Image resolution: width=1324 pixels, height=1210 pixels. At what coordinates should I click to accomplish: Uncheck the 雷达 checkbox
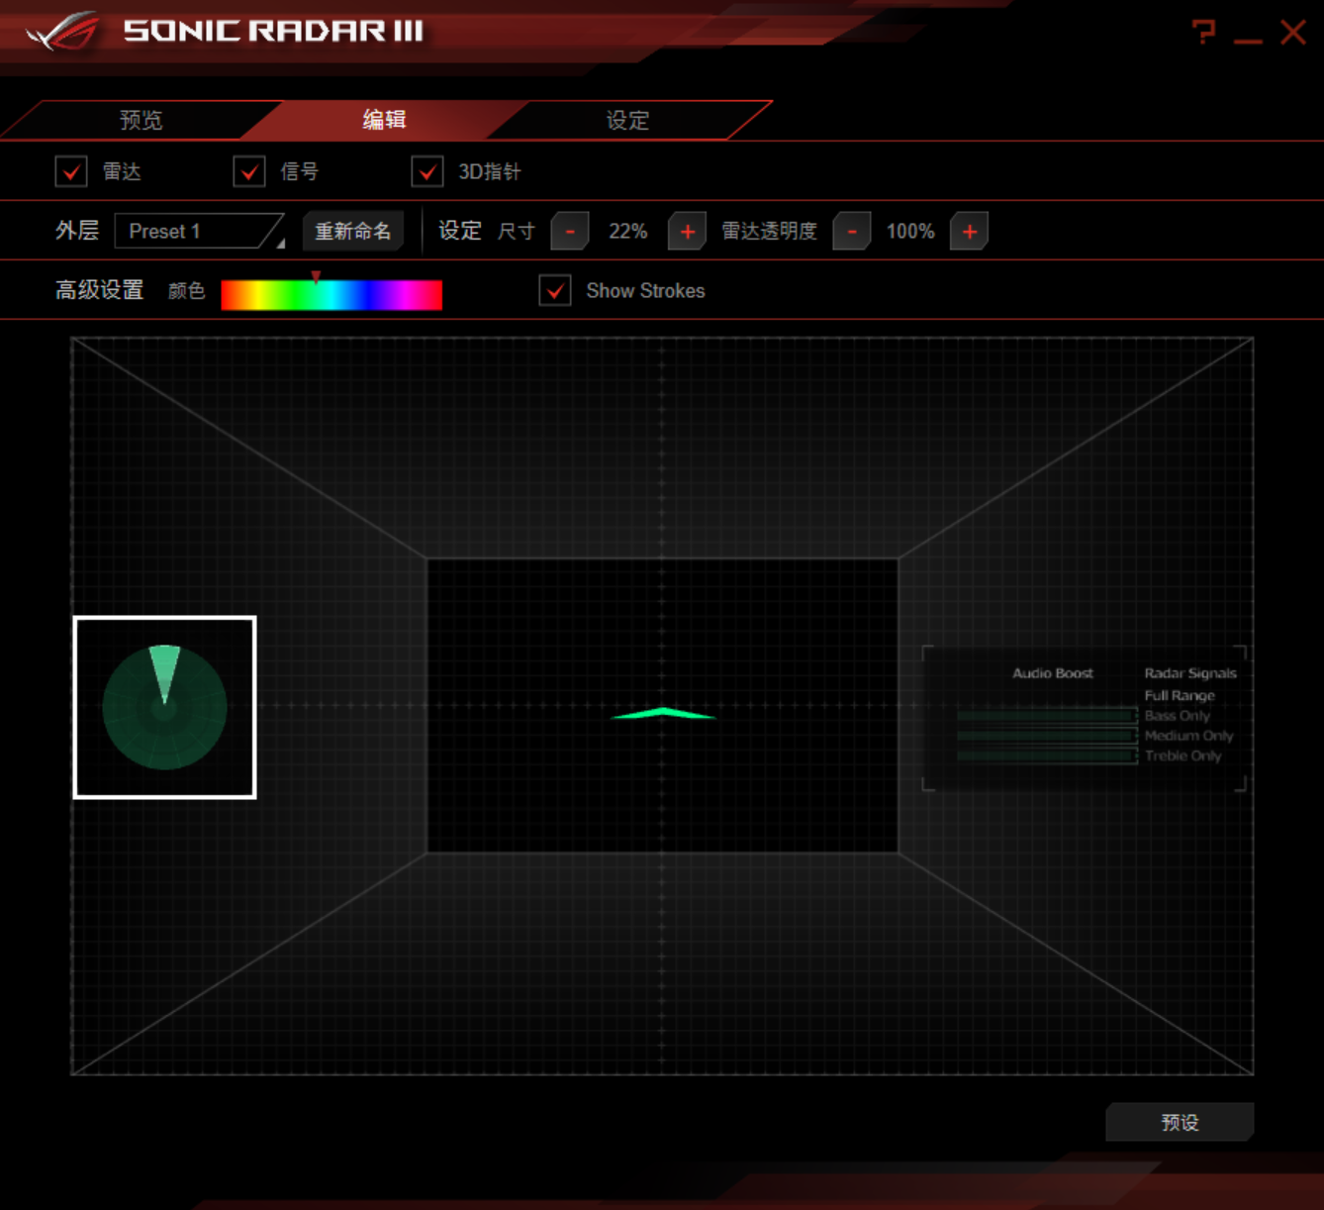click(x=71, y=172)
